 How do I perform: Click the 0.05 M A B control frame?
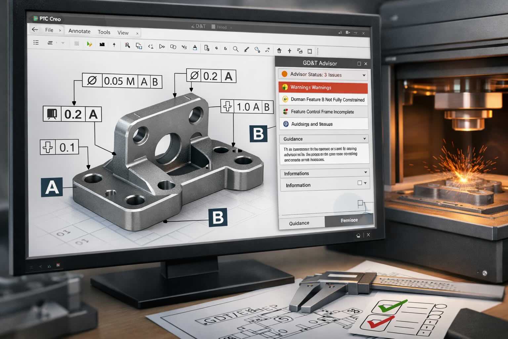click(122, 81)
